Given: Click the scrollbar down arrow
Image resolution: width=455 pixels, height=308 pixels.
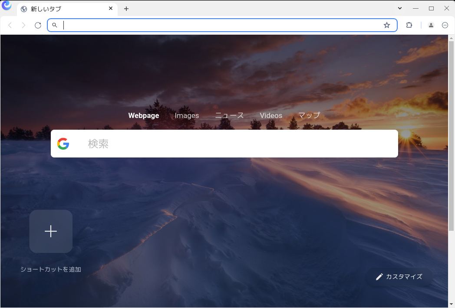Looking at the screenshot, I should pos(451,304).
